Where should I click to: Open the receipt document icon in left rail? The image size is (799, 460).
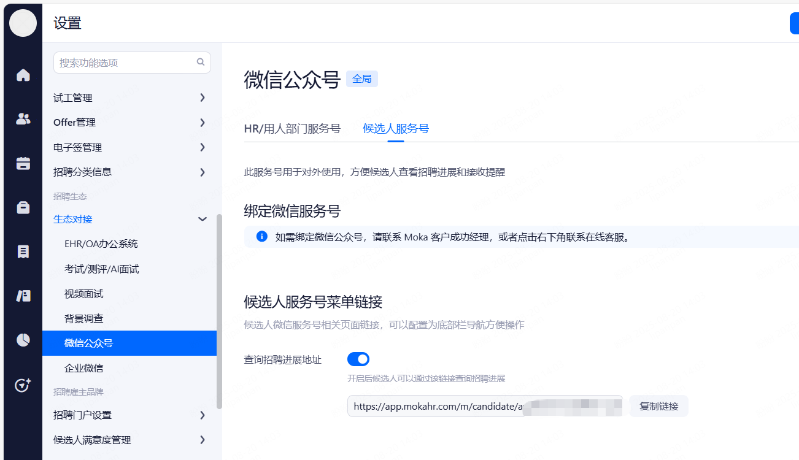coord(23,251)
